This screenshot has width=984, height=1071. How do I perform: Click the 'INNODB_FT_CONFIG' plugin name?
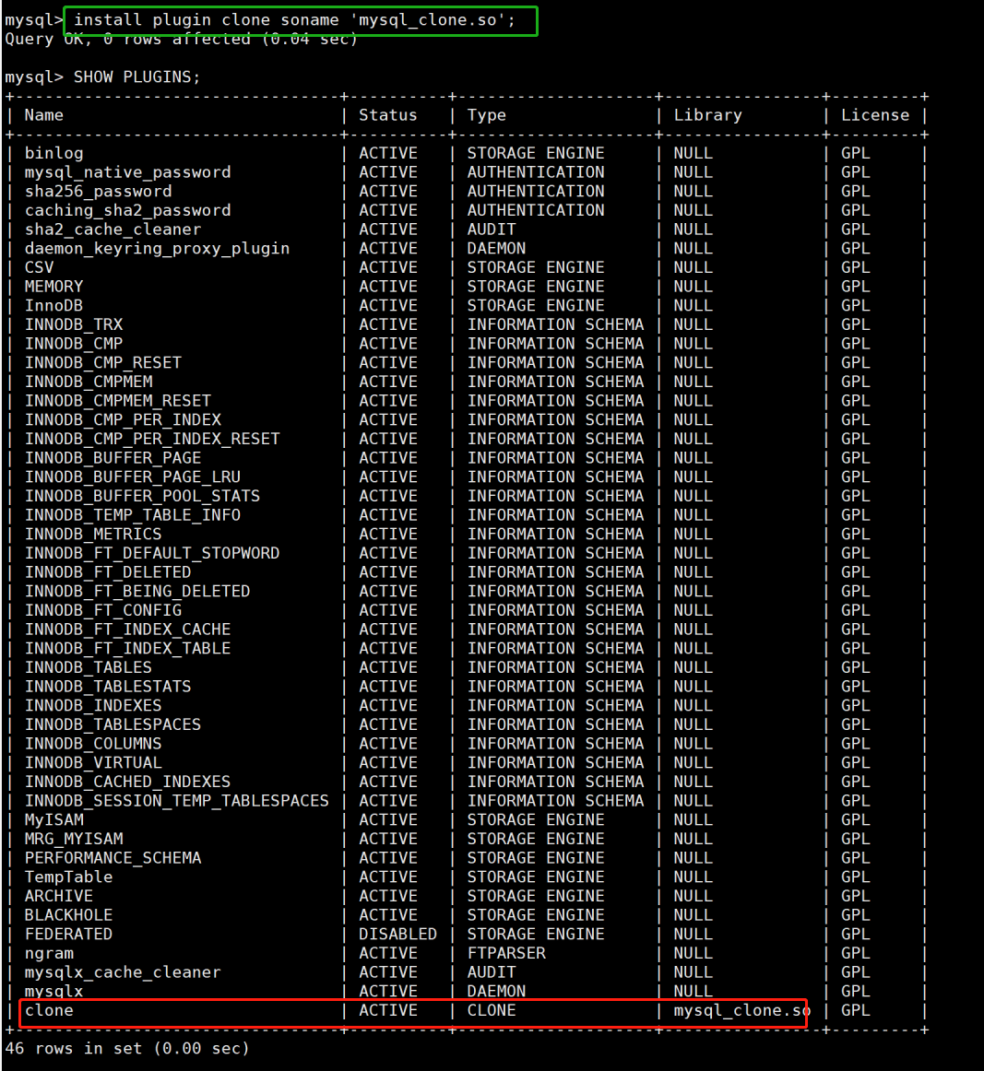[103, 610]
